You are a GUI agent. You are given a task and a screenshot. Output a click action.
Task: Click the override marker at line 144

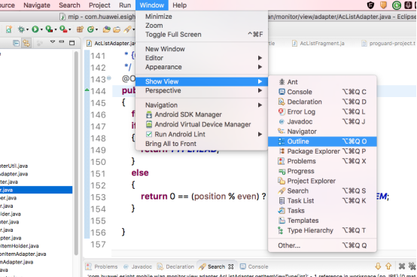click(87, 90)
